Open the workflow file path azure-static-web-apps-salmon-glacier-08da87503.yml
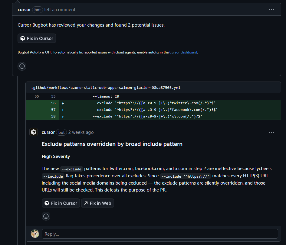The width and height of the screenshot is (286, 245). [x=106, y=88]
